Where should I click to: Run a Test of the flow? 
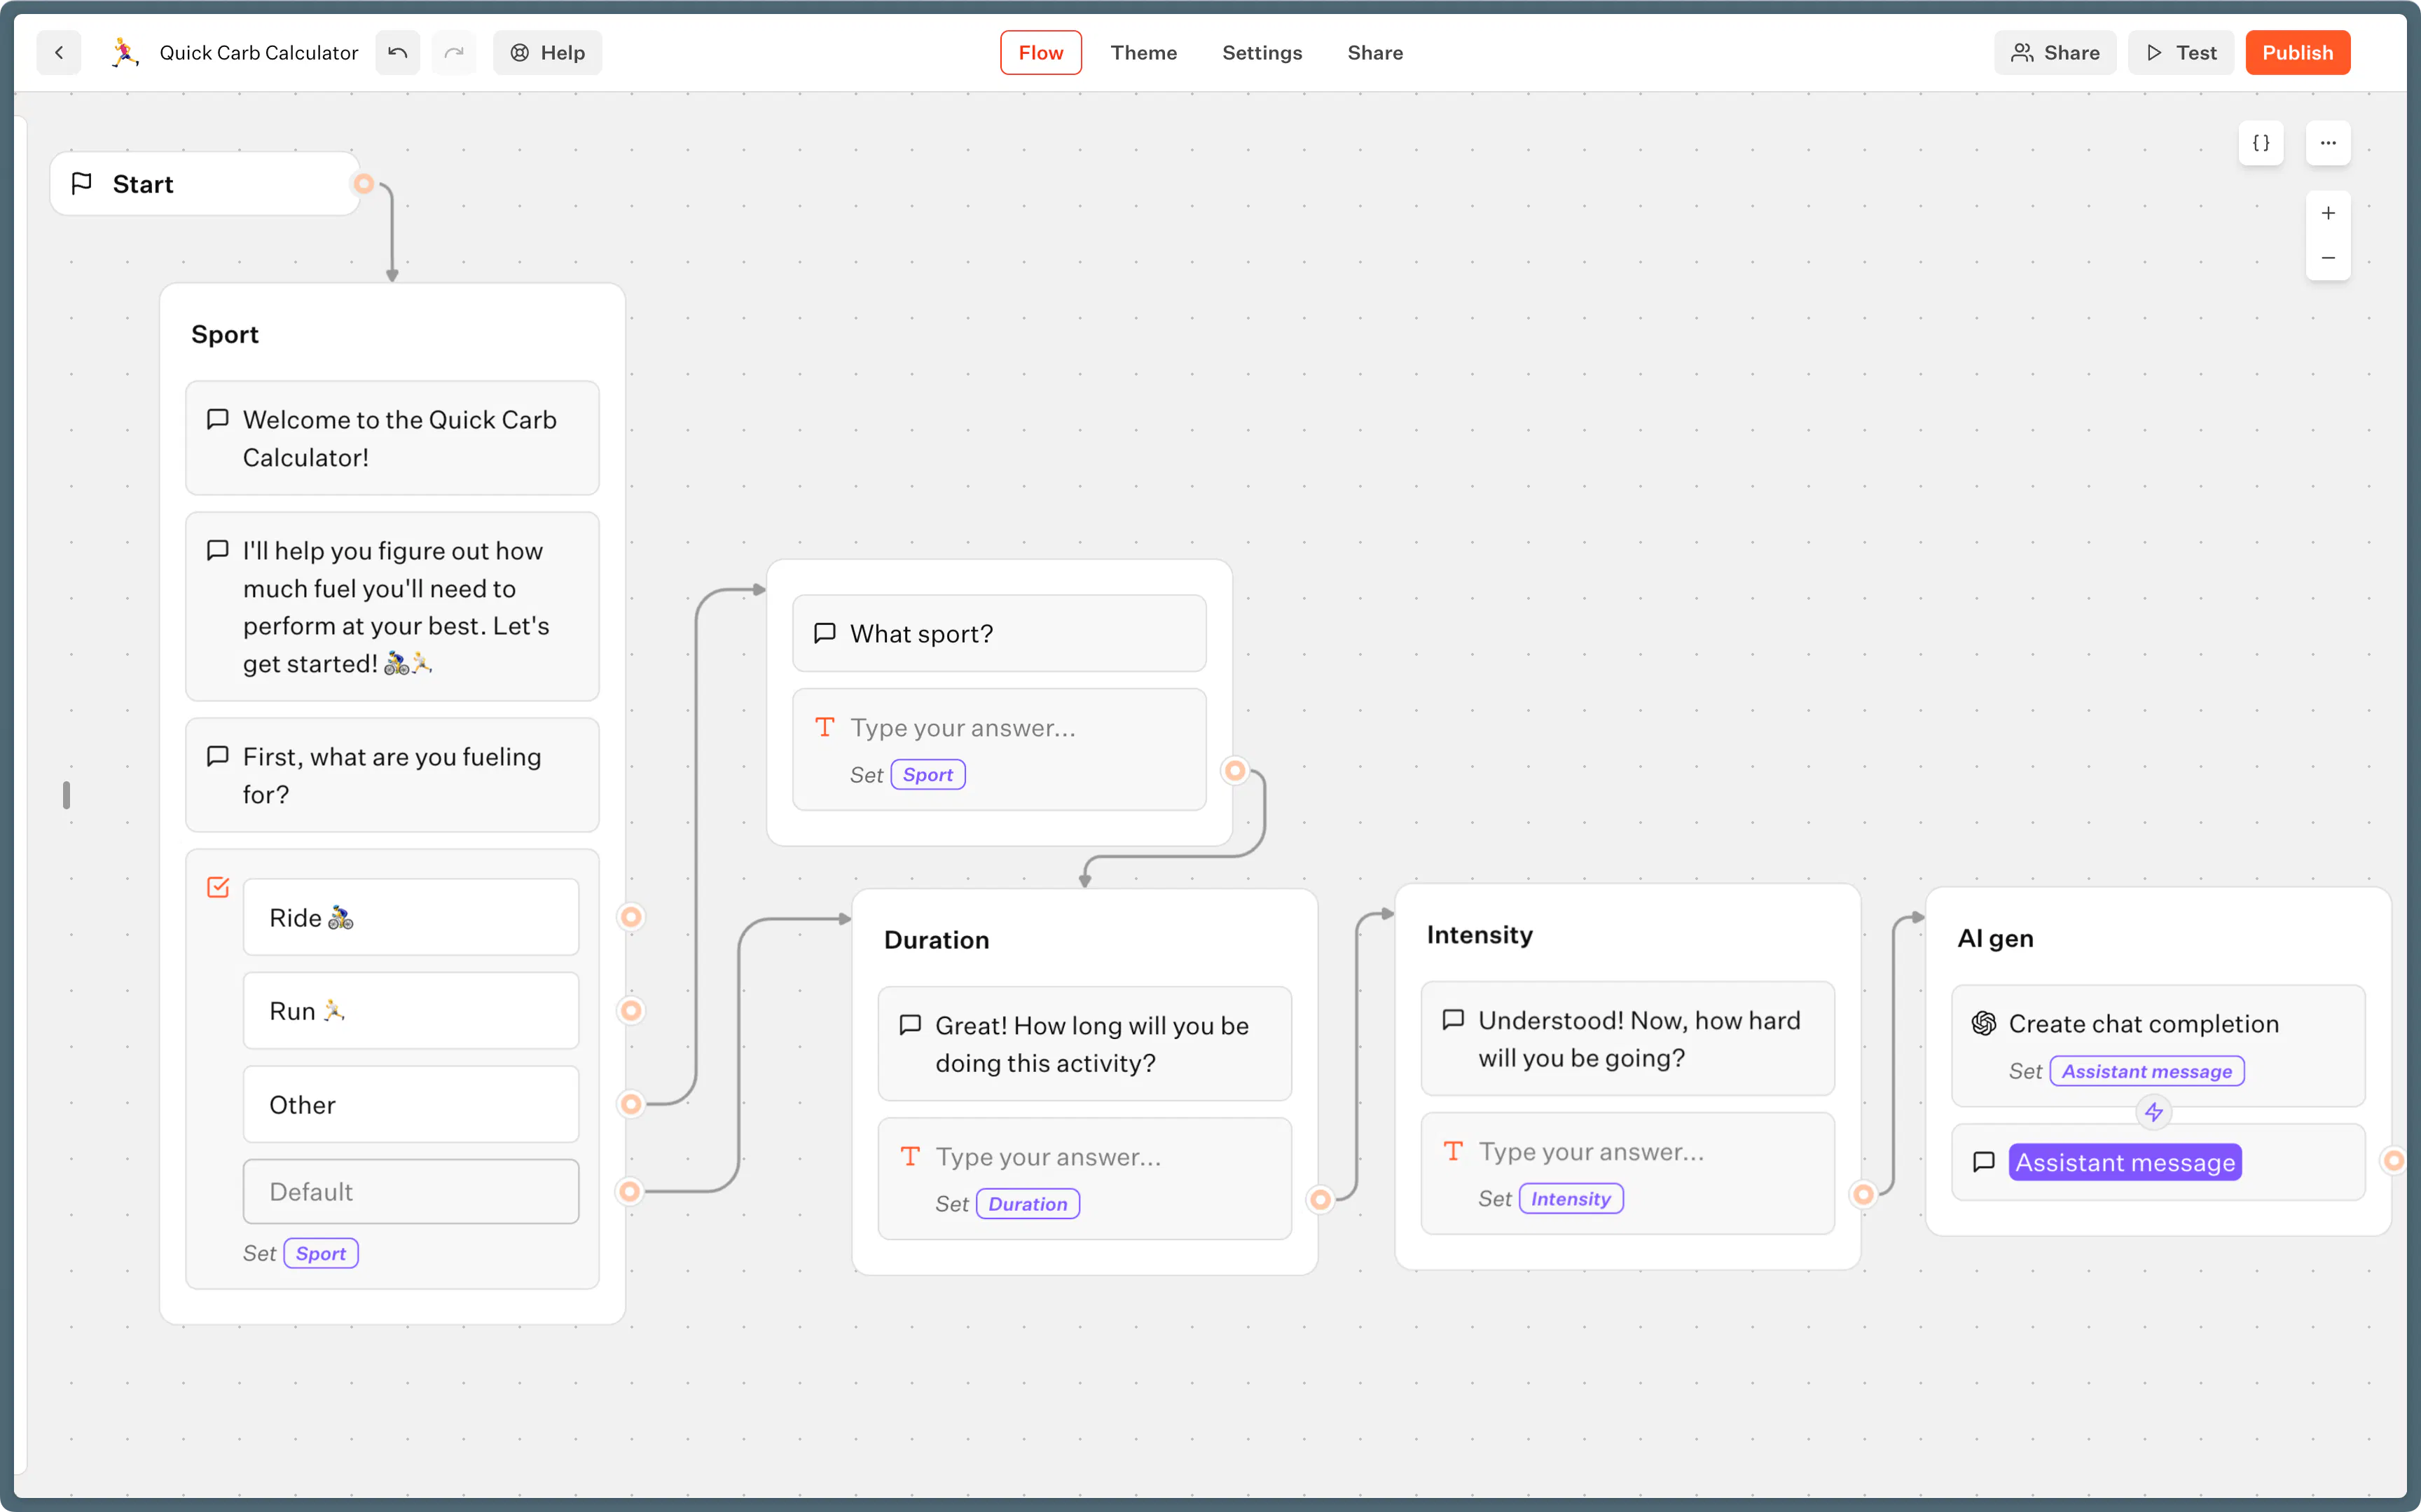[2180, 52]
